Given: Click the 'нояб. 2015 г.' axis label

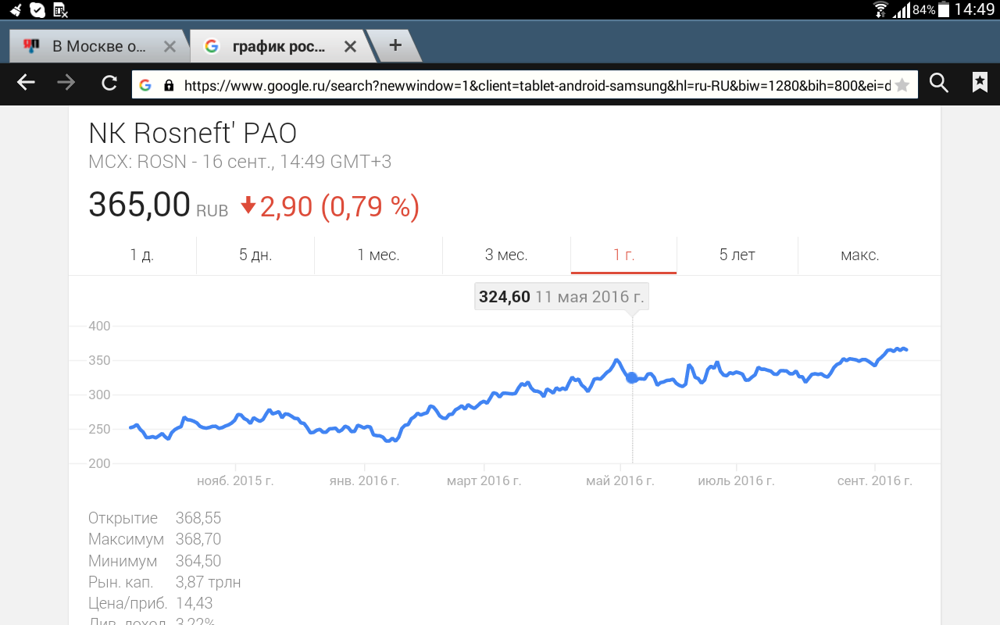Looking at the screenshot, I should tap(235, 481).
